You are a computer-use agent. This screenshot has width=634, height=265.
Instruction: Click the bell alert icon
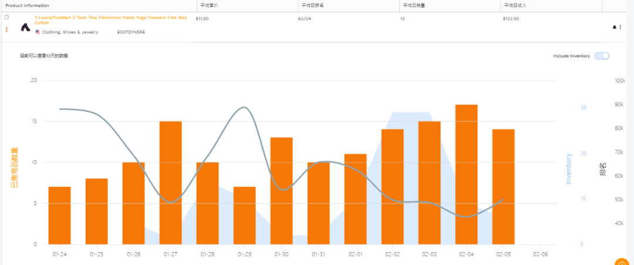[x=615, y=27]
